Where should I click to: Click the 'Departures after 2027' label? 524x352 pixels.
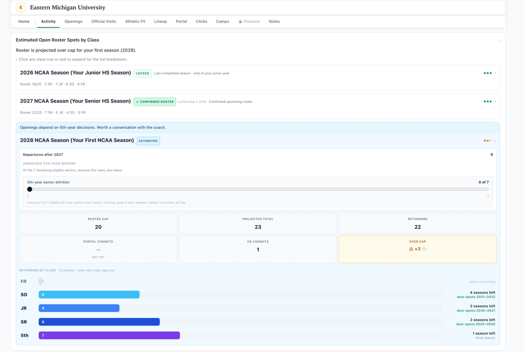(43, 154)
